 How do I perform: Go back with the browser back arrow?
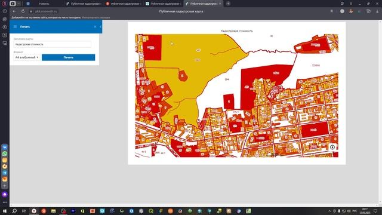tap(14, 11)
